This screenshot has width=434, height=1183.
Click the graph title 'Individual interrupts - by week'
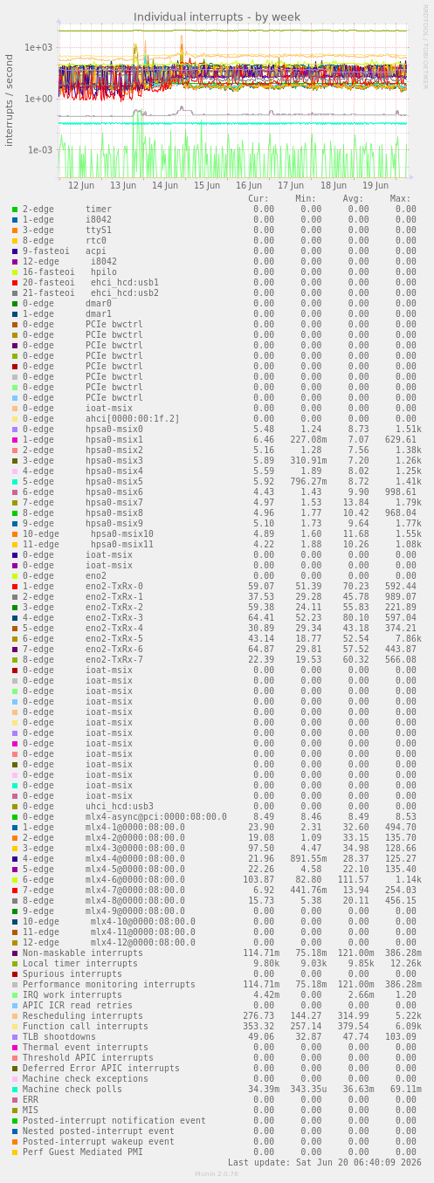[x=217, y=17]
